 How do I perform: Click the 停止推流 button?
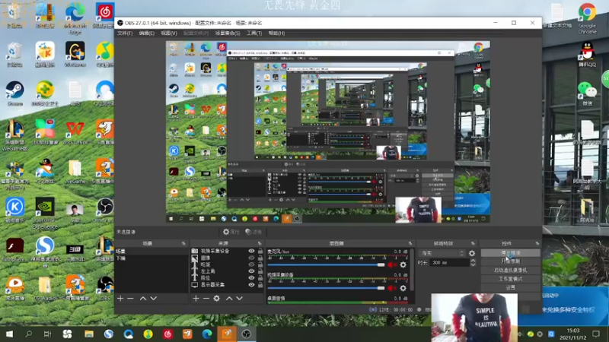(510, 253)
